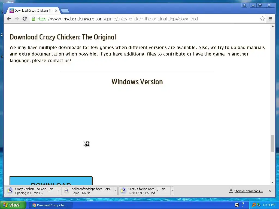Click the help question mark tray icon
This screenshot has width=279, height=209.
click(x=237, y=205)
